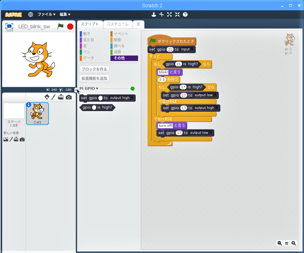Click palette set gpio pin number field
This screenshot has height=253, width=304.
pos(100,98)
